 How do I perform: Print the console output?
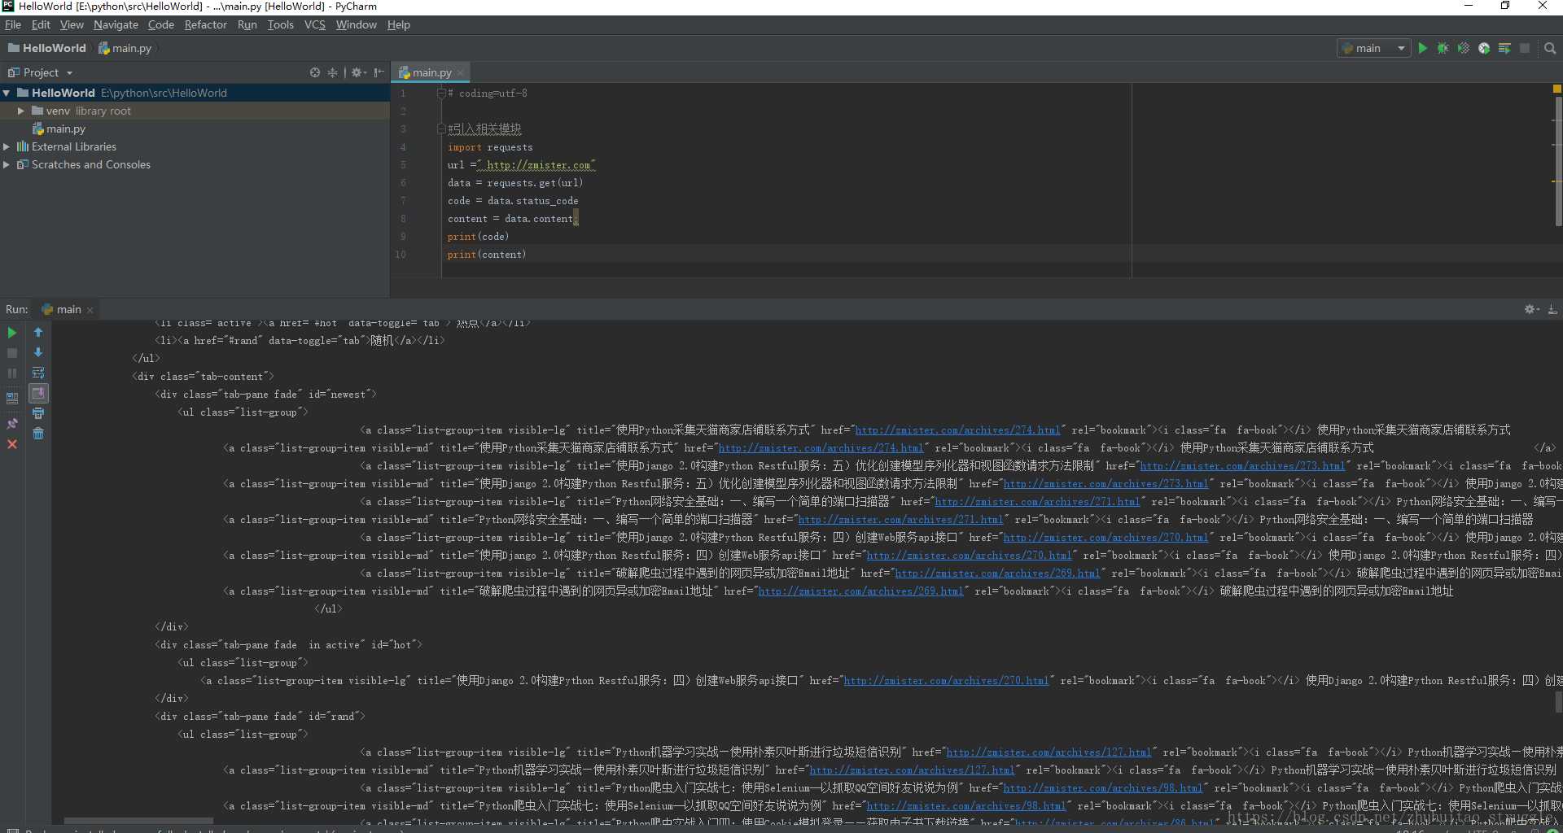pos(38,413)
